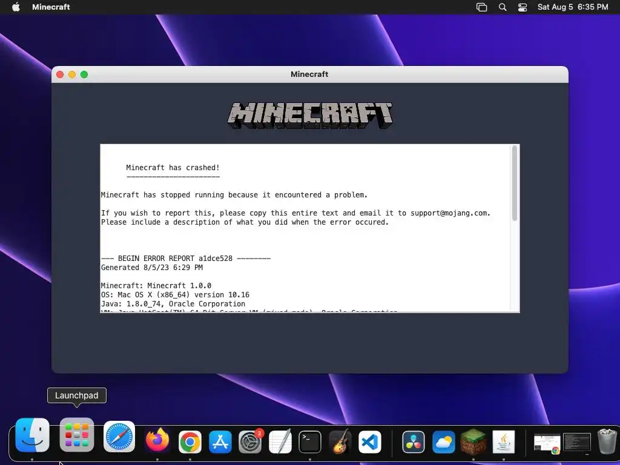
Task: Click the Stage Manager windows icon in menu bar
Action: 481,7
